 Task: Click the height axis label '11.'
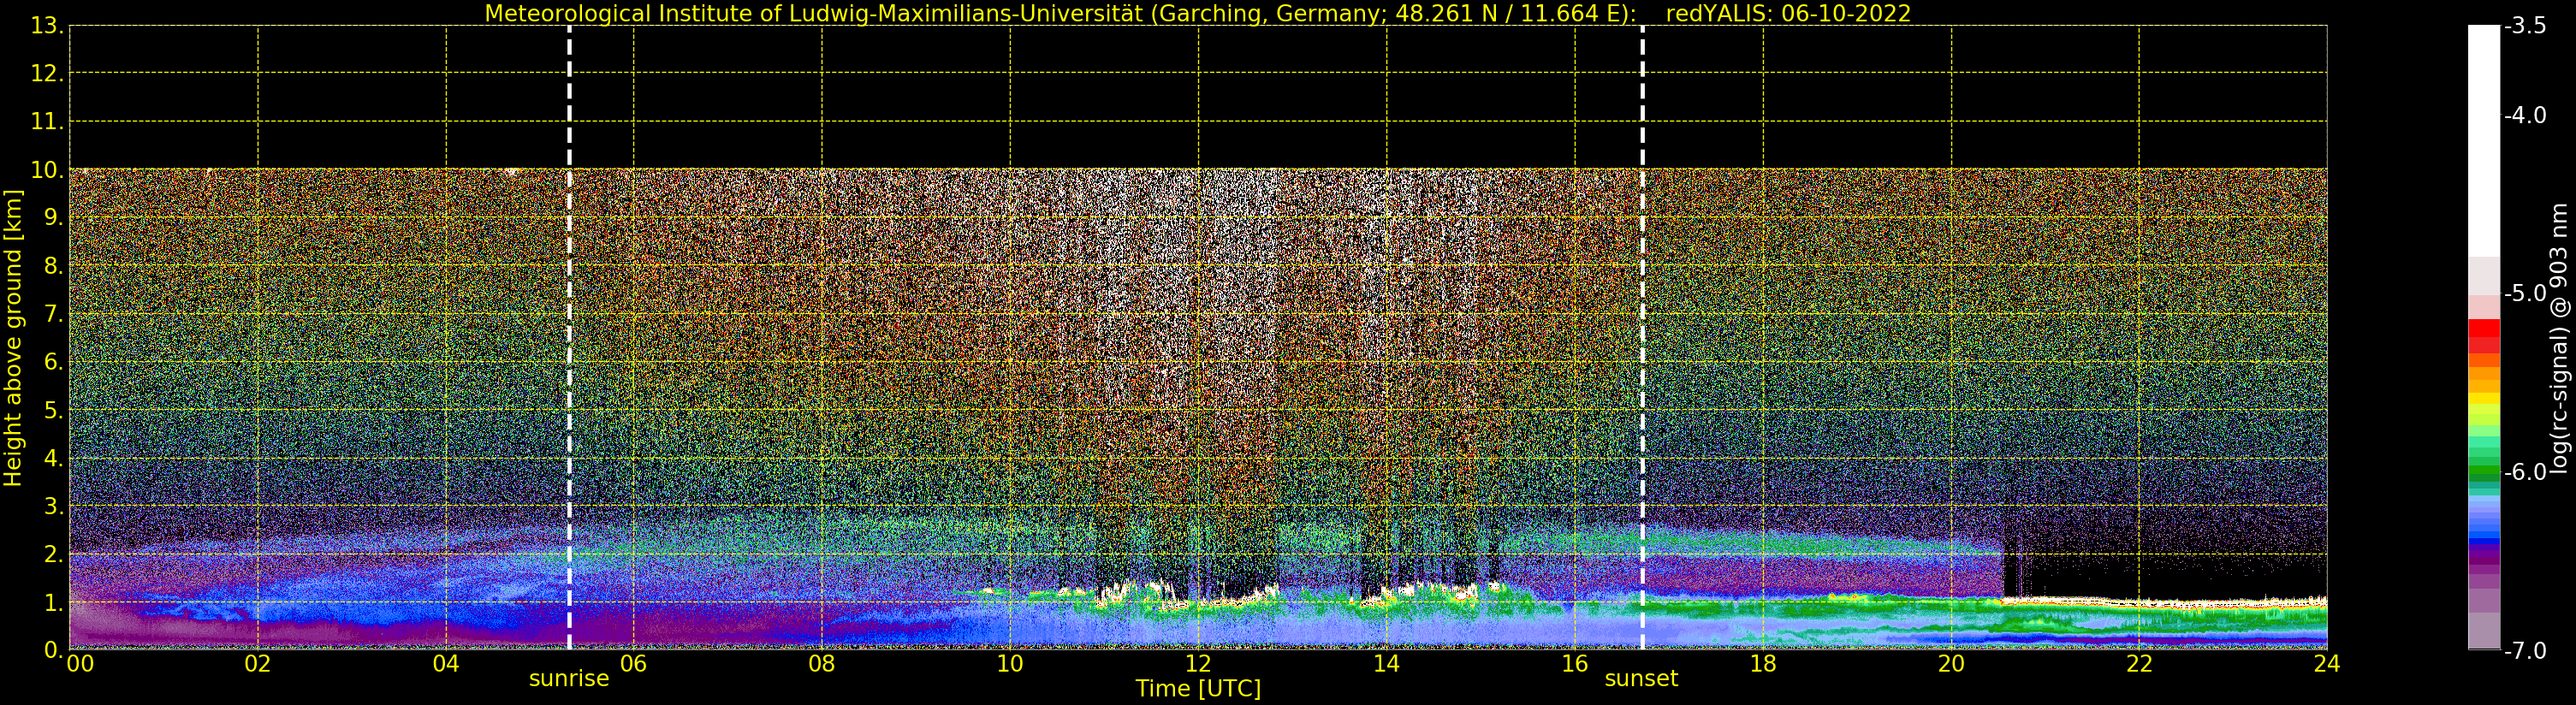click(47, 122)
